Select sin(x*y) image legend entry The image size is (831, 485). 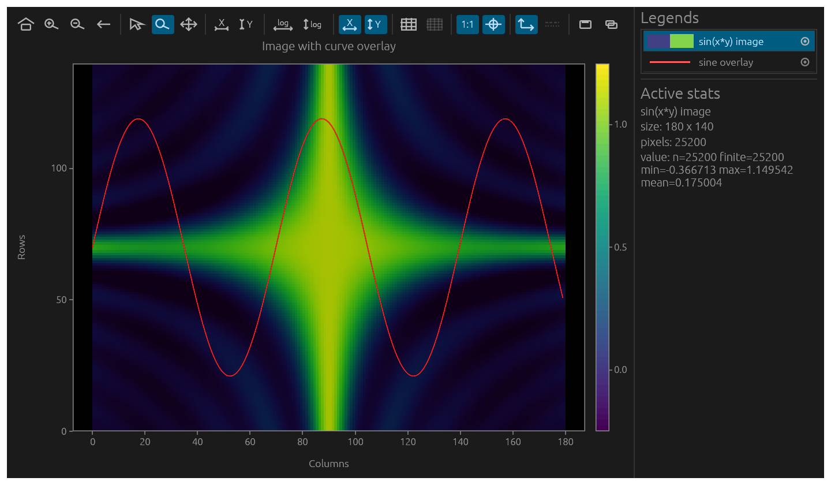click(729, 42)
